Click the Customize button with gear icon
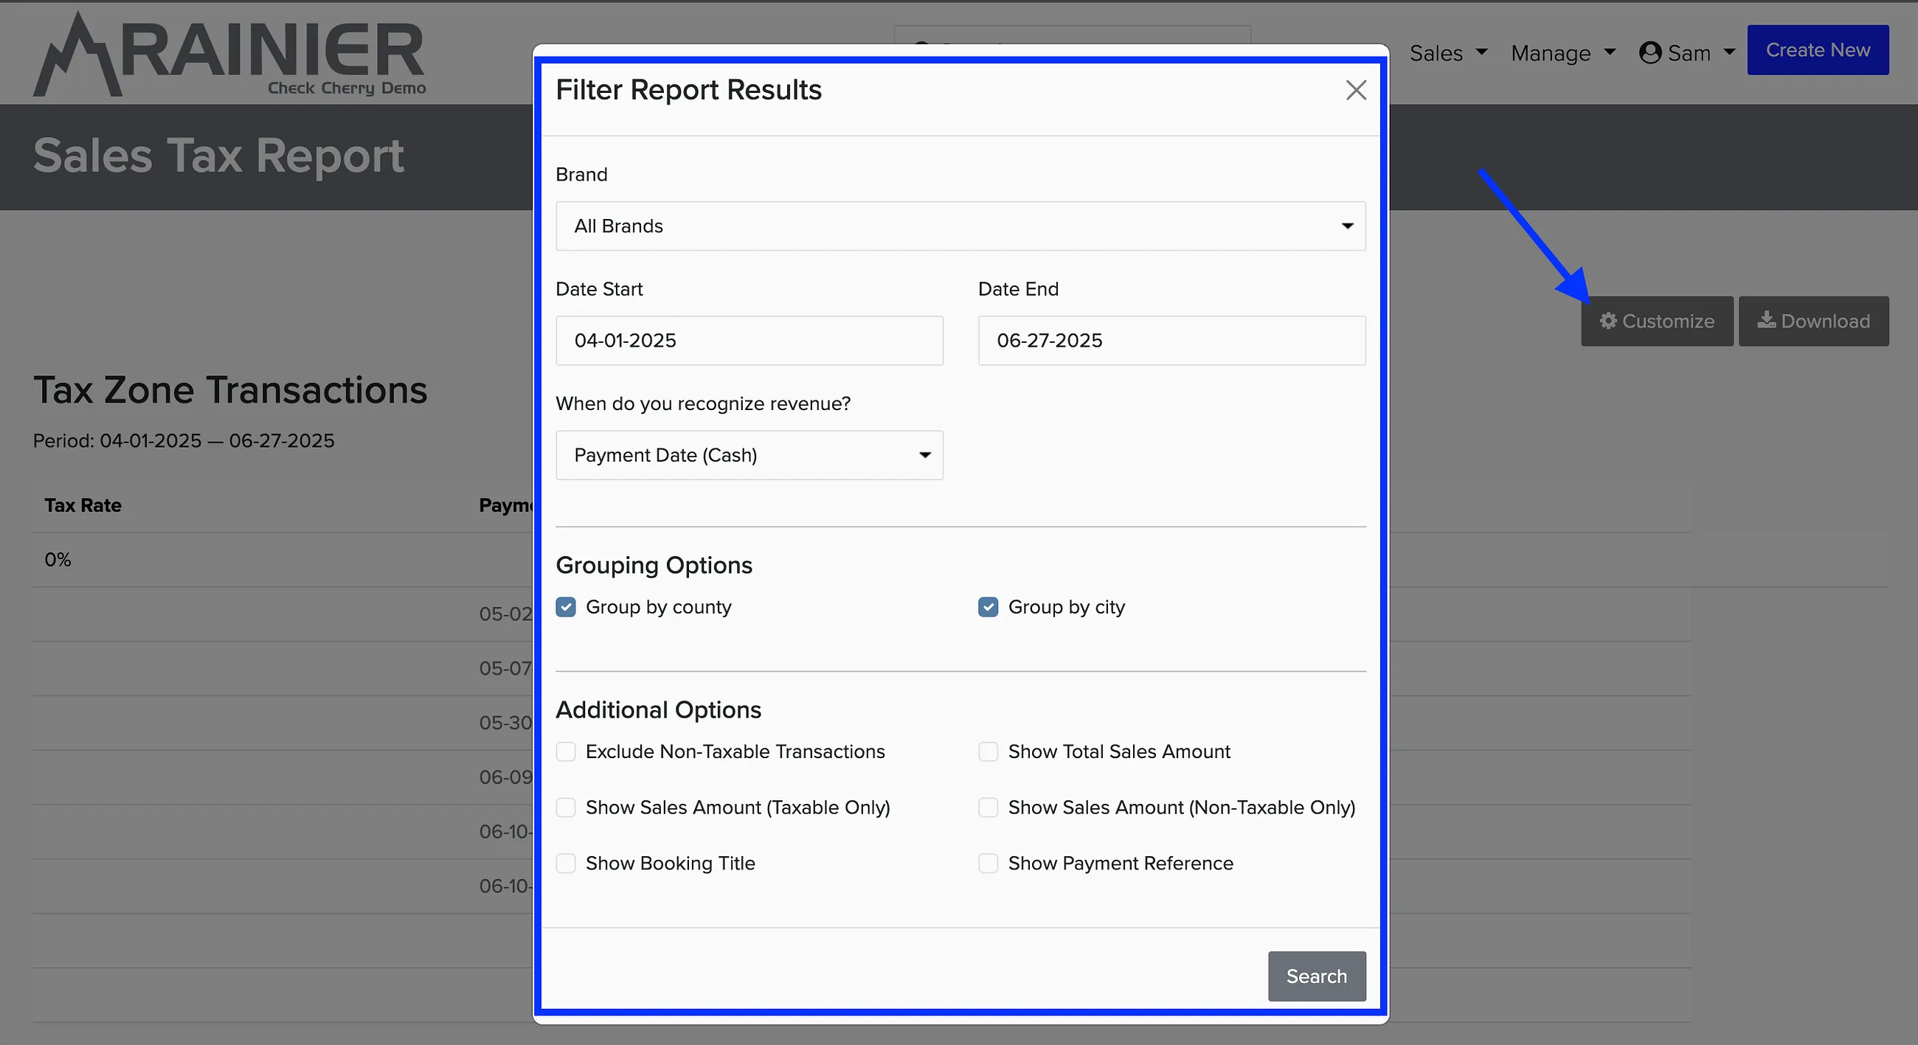This screenshot has width=1918, height=1045. pyautogui.click(x=1657, y=321)
